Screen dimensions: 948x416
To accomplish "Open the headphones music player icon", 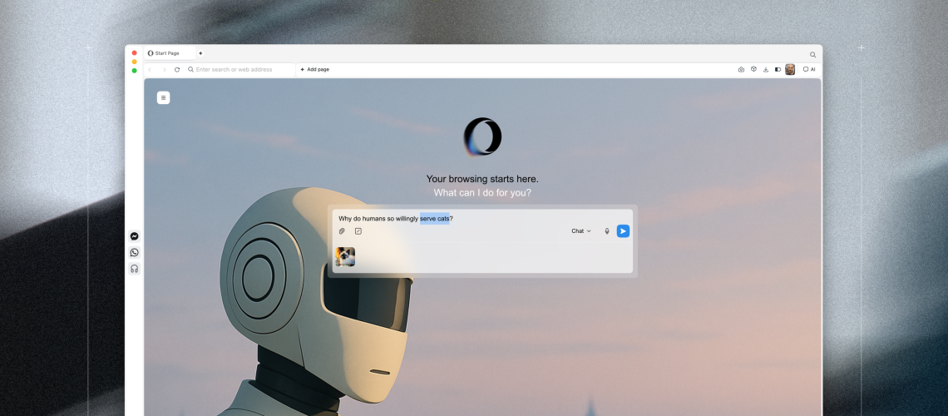I will coord(134,269).
